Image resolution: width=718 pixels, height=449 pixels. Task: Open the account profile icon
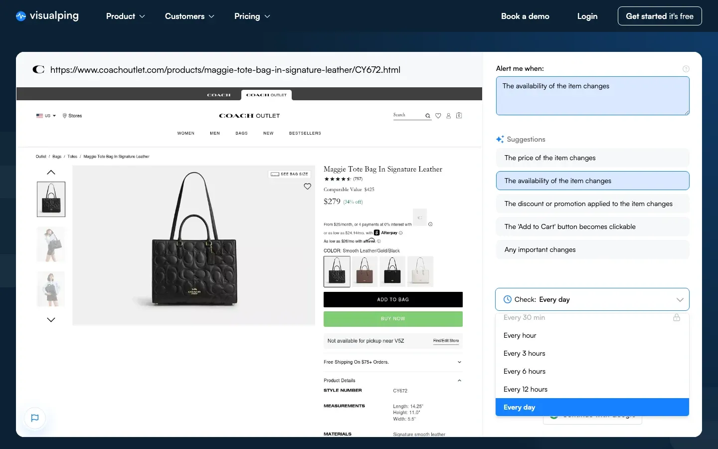pyautogui.click(x=449, y=116)
